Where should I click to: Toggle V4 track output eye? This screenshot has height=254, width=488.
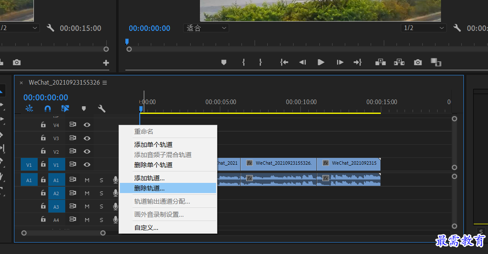87,125
